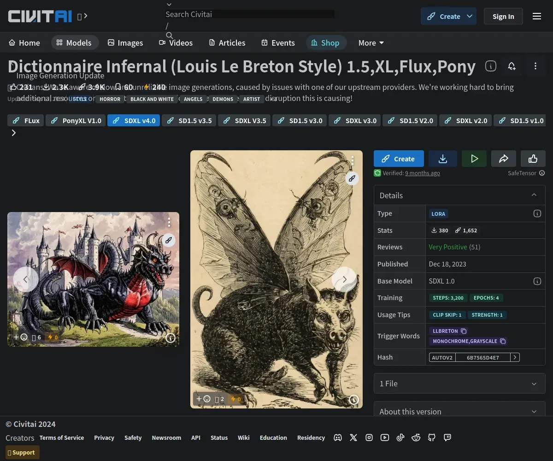The width and height of the screenshot is (553, 461).
Task: Go to the Articles tab
Action: point(227,42)
